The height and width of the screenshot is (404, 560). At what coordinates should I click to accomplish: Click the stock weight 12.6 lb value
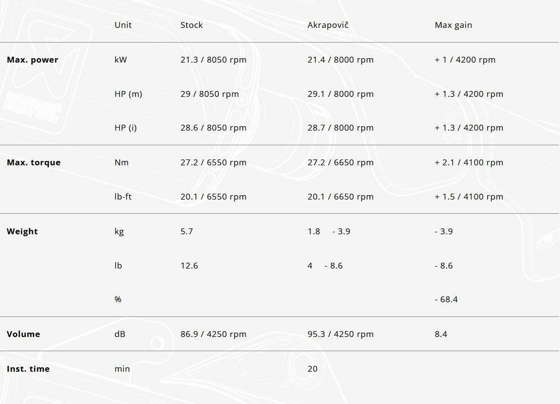click(189, 266)
